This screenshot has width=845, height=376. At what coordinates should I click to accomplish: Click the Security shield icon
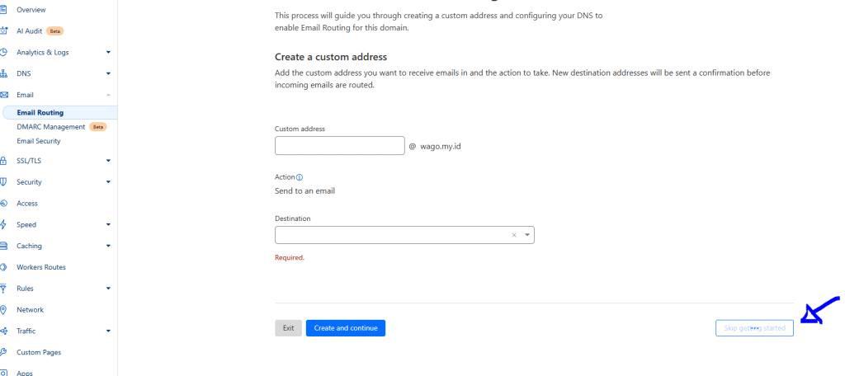tap(4, 182)
